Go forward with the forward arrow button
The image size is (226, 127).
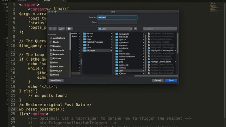click(55, 29)
